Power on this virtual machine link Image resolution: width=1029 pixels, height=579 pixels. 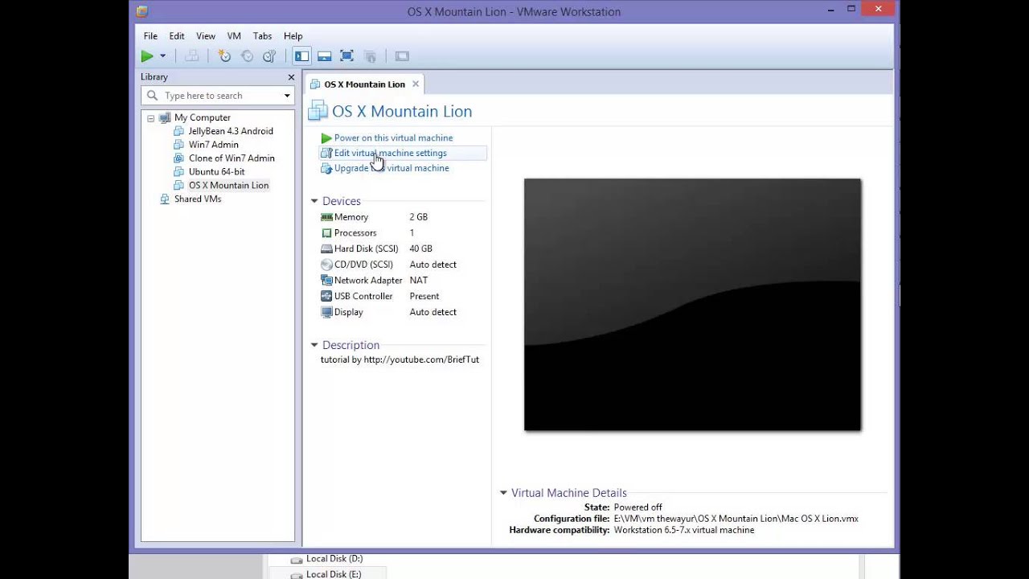click(x=393, y=138)
